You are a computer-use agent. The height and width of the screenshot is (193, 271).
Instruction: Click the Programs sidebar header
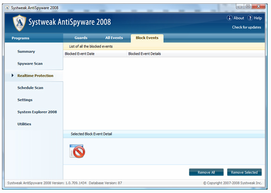tap(20, 38)
